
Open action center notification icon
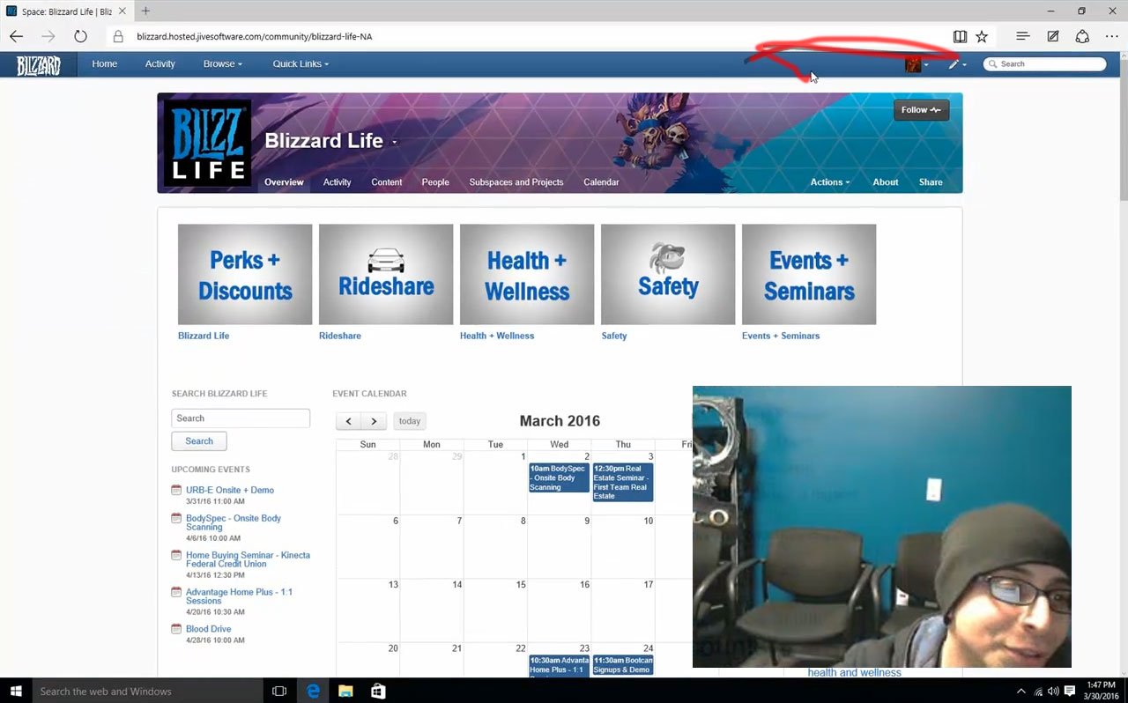1070,692
